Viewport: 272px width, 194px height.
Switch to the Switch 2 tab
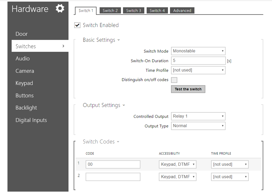tap(110, 11)
